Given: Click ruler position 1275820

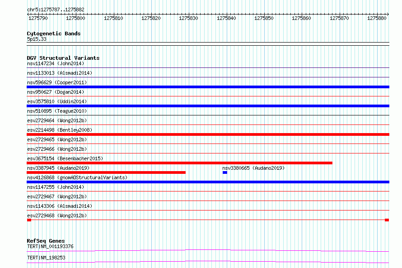Looking at the screenshot, I should 151,18.
